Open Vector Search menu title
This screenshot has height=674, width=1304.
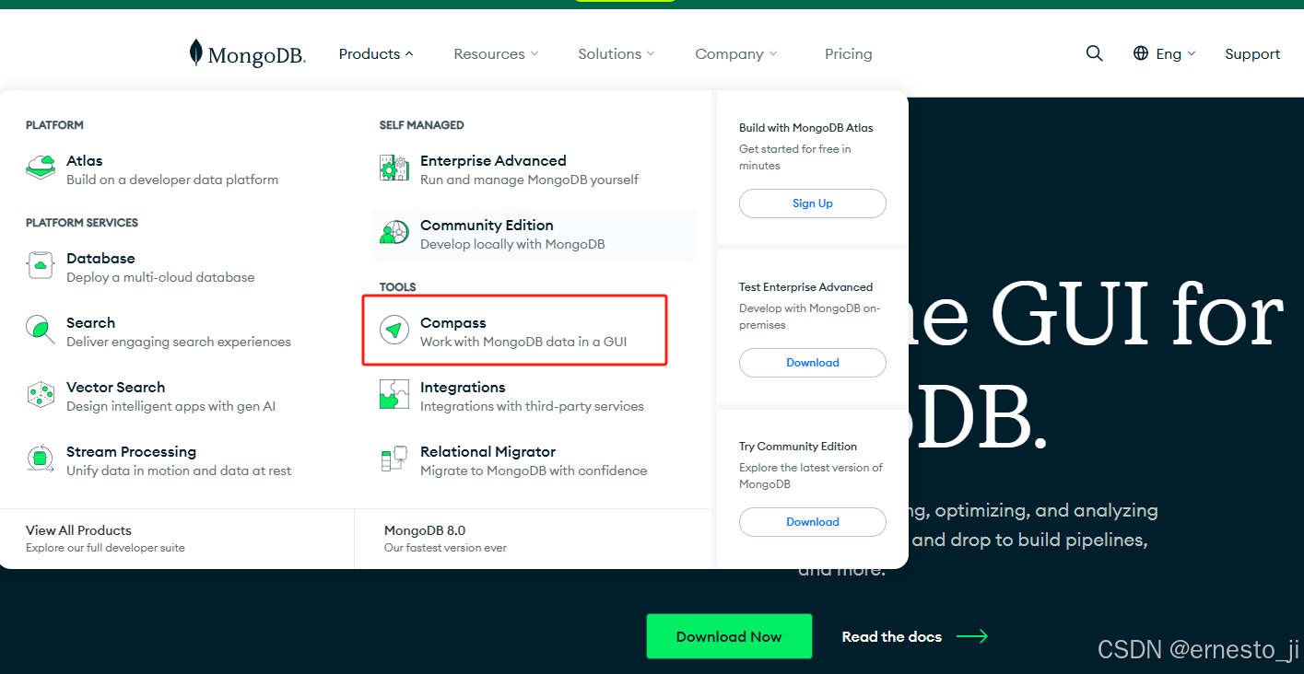115,387
